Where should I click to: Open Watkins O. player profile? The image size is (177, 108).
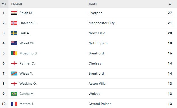28,84
